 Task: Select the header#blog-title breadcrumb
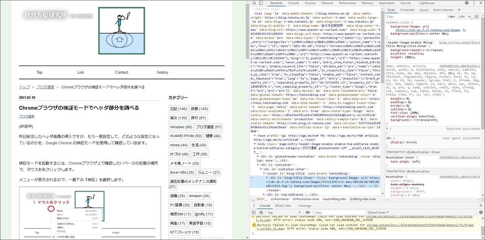[334, 199]
